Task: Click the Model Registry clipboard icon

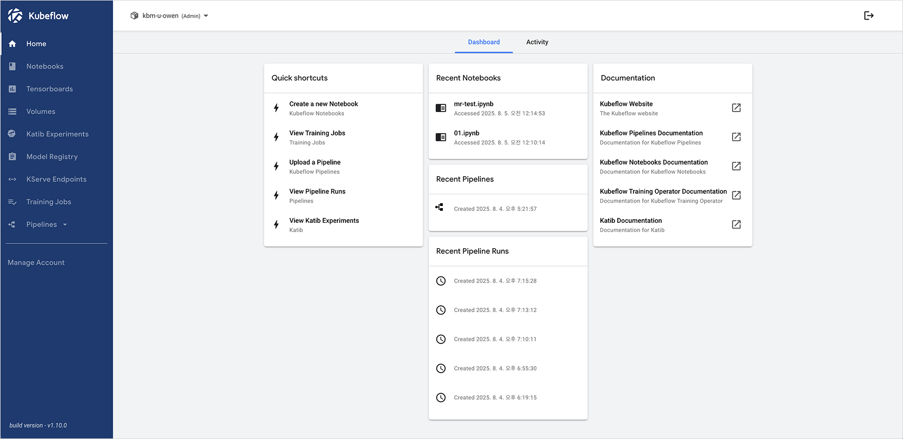Action: (12, 156)
